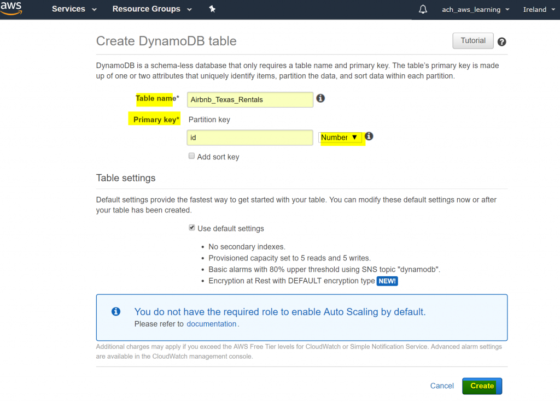The image size is (560, 403).
Task: Click the NEW! badge next to encryption
Action: tap(387, 281)
